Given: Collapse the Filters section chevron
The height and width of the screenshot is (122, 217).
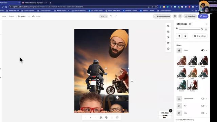Looking at the screenshot, I should click(x=206, y=50).
